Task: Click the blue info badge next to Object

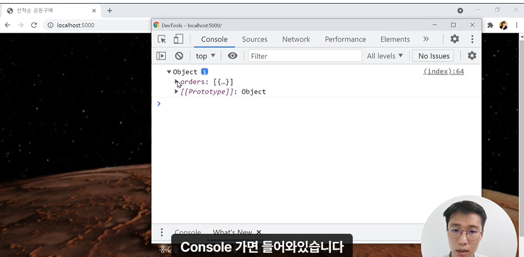Action: [205, 71]
